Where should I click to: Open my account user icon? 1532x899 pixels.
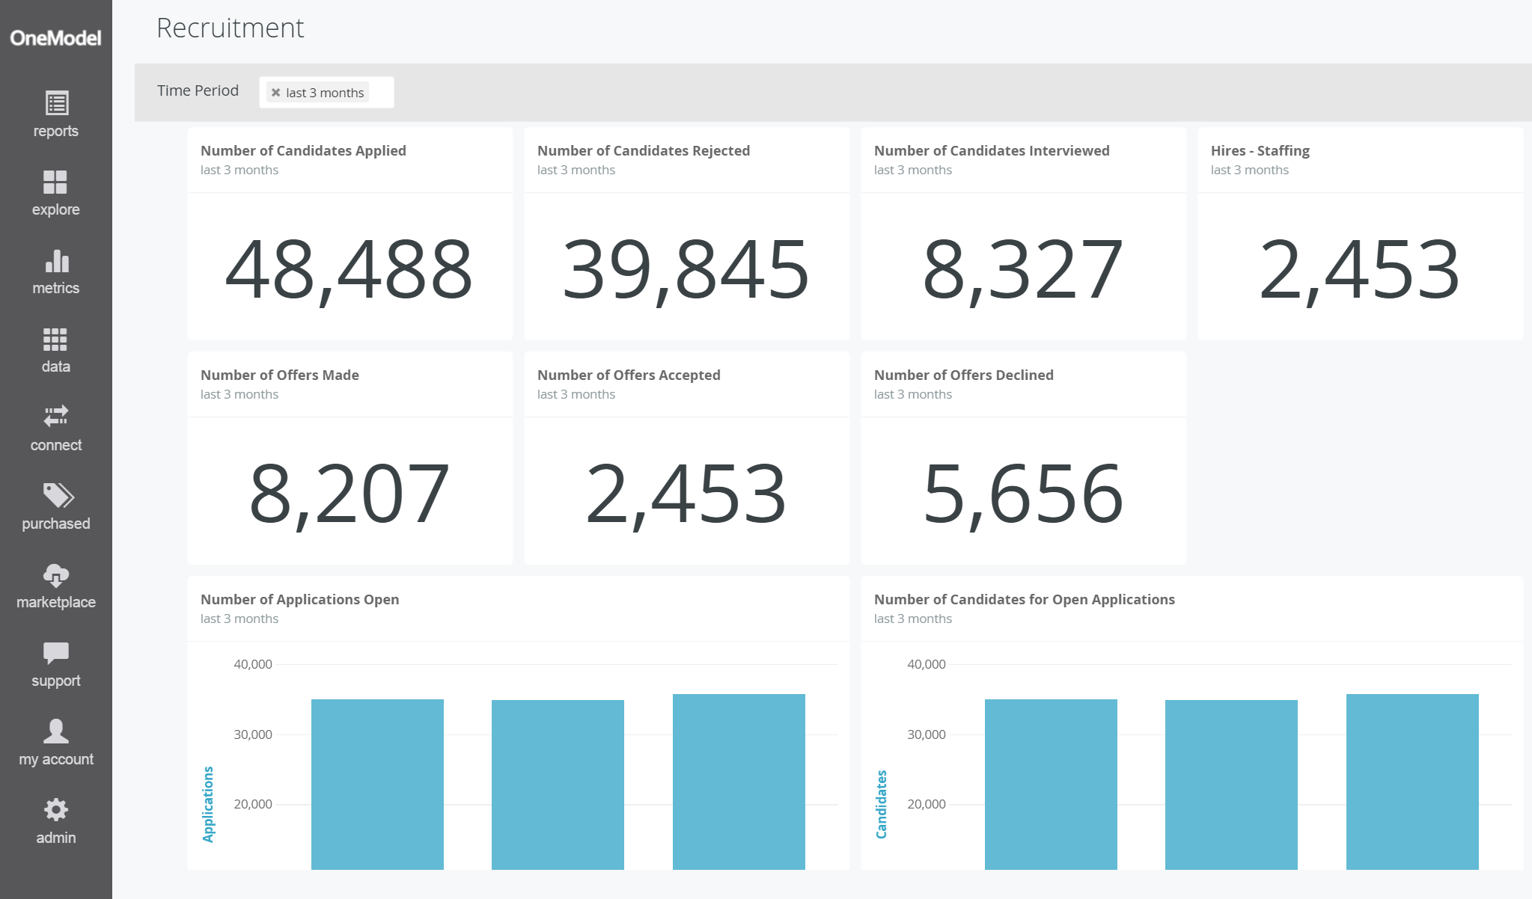coord(56,731)
